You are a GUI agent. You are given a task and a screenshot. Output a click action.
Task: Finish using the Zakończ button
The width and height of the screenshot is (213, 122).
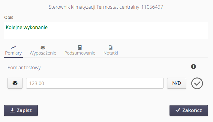tap(189, 110)
